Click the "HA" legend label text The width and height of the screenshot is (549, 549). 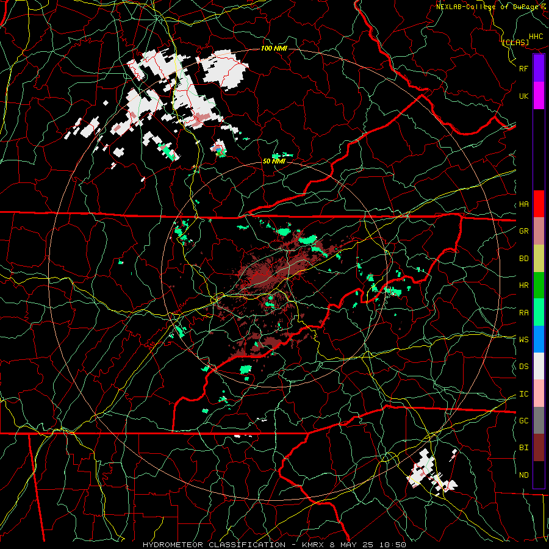point(523,204)
